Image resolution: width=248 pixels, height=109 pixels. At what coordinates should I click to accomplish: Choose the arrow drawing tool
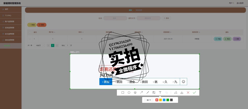(x=141, y=92)
